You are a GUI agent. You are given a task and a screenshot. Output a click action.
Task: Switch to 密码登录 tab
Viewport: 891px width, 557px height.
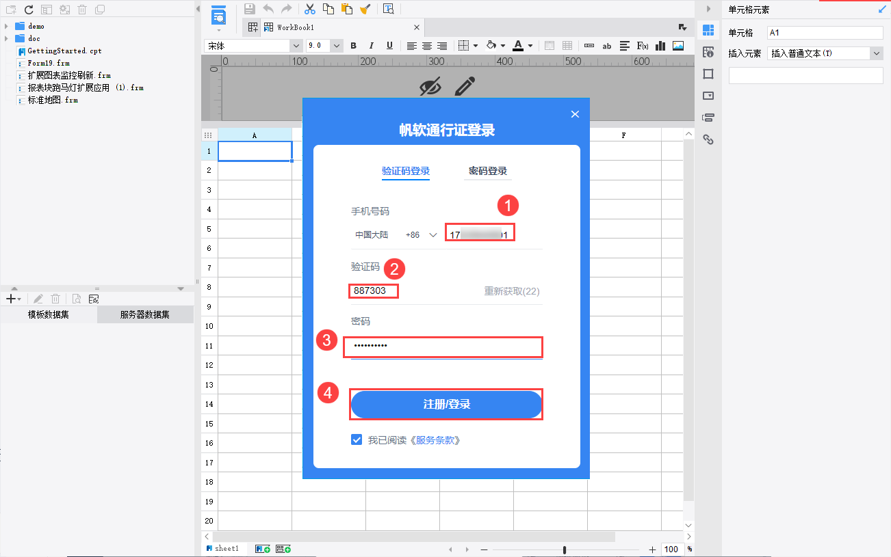488,171
